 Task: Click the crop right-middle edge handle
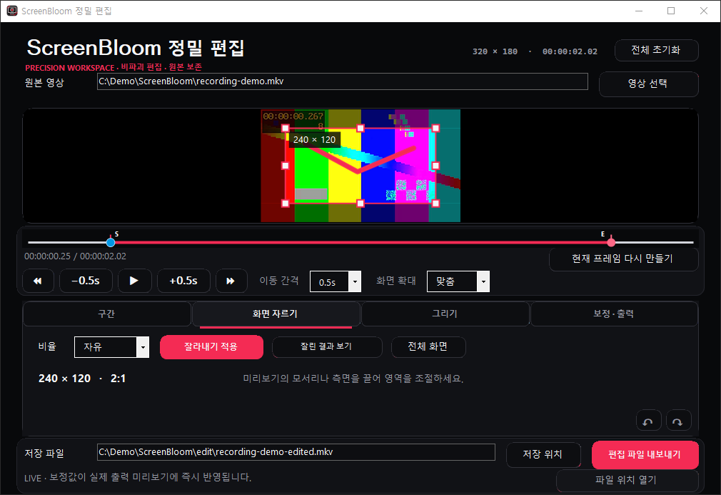point(435,166)
